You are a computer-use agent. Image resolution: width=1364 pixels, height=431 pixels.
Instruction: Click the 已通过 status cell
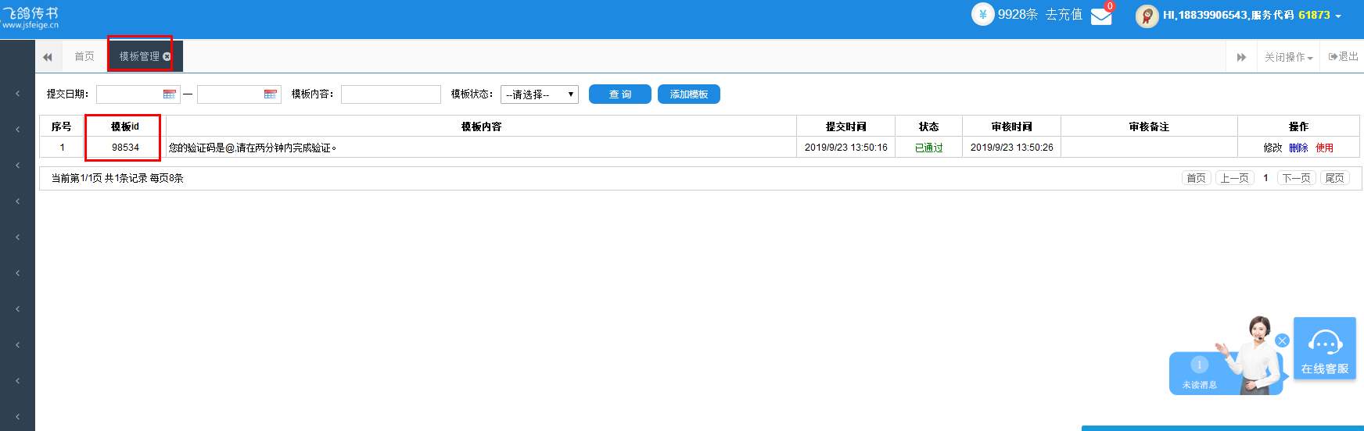pyautogui.click(x=929, y=148)
